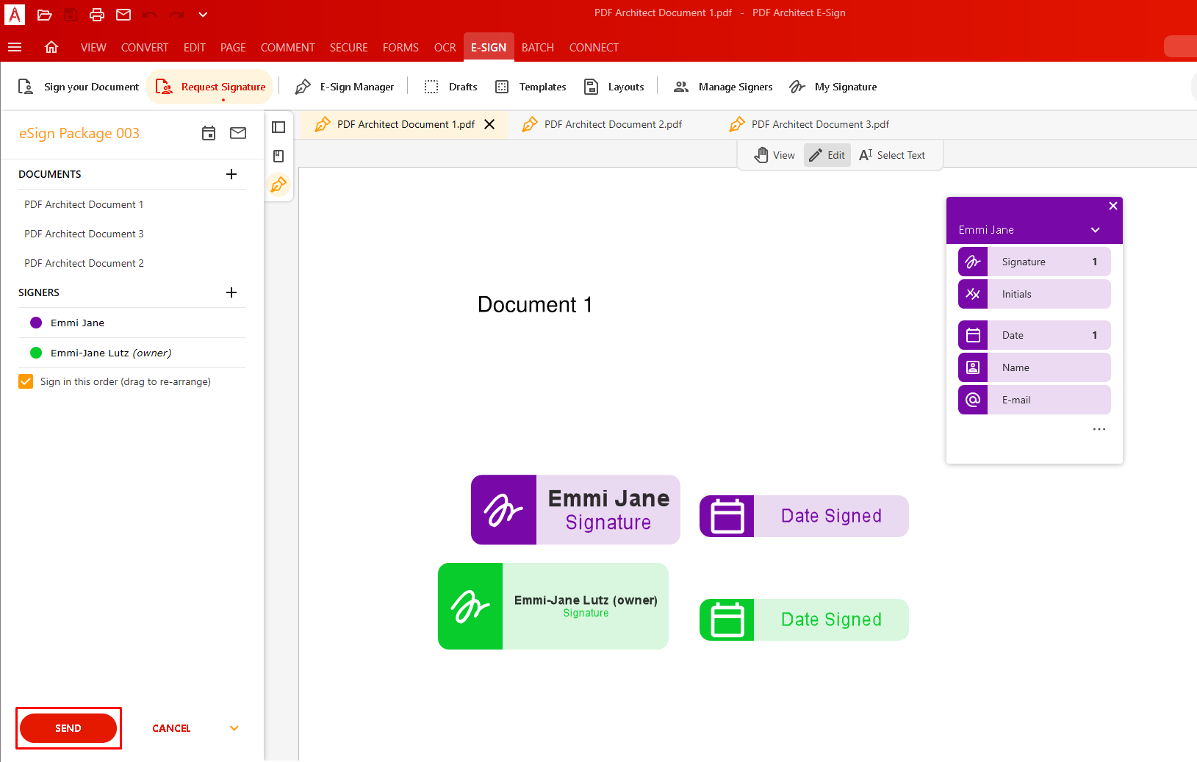Open the COMMENT ribbon tab

pos(288,47)
